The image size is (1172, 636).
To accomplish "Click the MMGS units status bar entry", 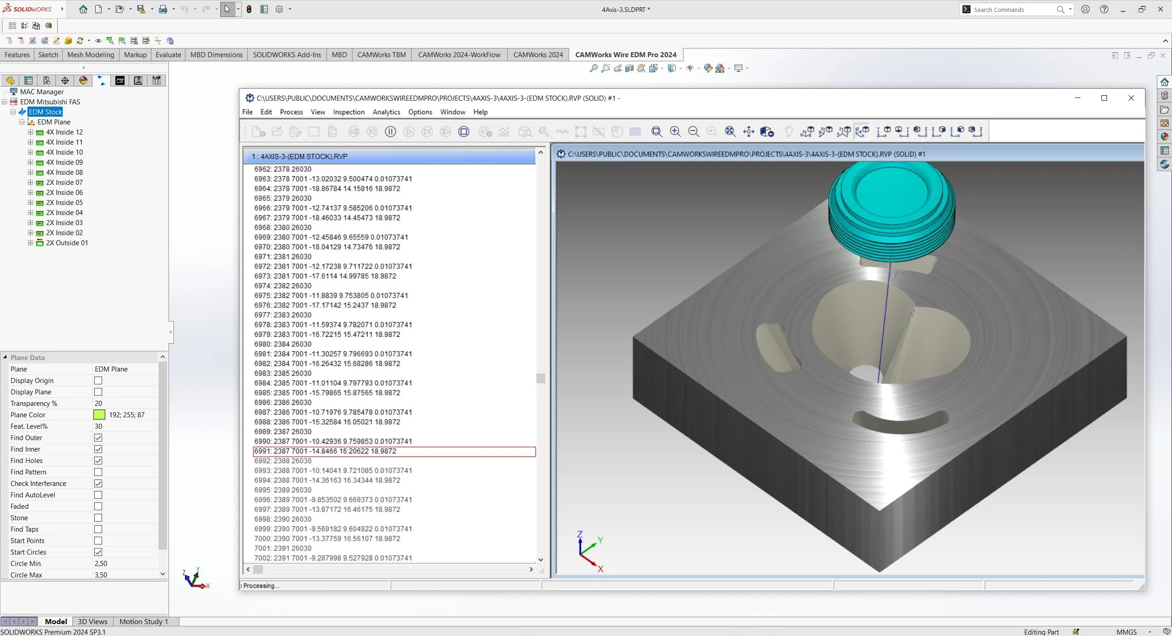I will pyautogui.click(x=1126, y=632).
